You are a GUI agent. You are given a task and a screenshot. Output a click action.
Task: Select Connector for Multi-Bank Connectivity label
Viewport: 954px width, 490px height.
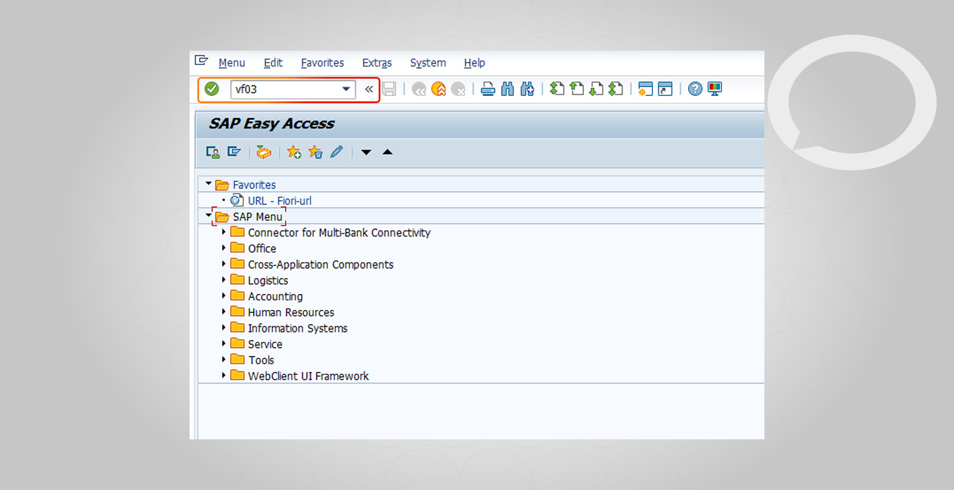[339, 232]
